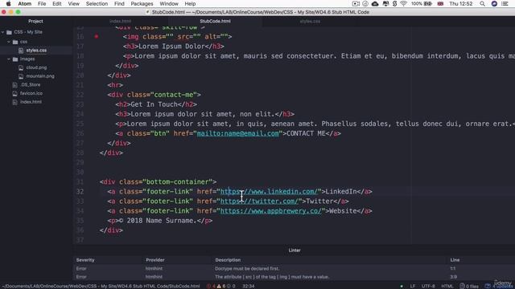Open mountain.png from the project tree
The width and height of the screenshot is (515, 289).
click(x=40, y=76)
